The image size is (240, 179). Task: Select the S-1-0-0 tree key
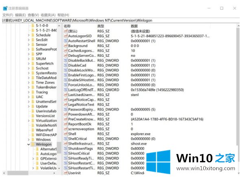click(42, 26)
